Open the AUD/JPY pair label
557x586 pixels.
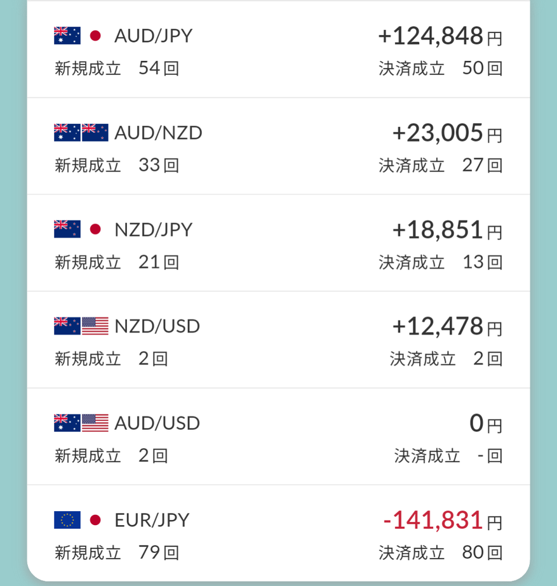pos(153,36)
